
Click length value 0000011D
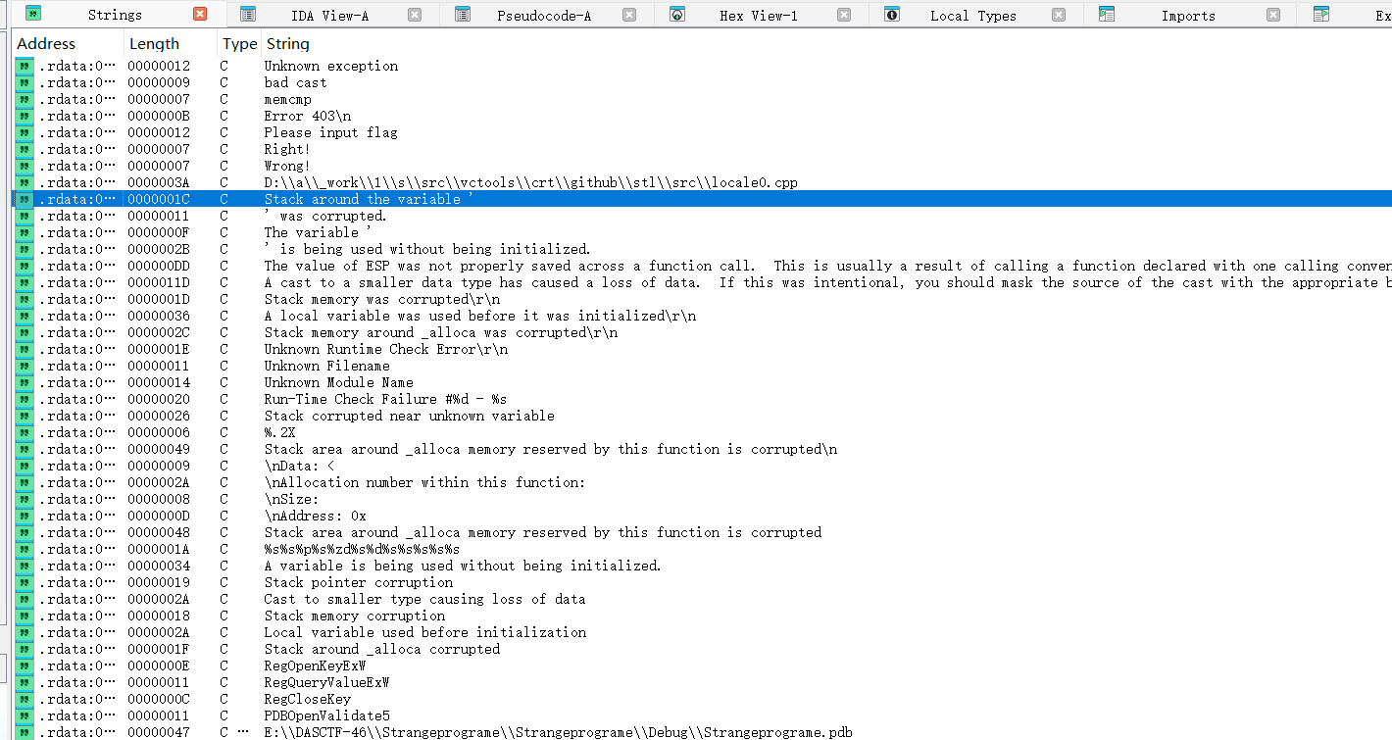point(159,282)
